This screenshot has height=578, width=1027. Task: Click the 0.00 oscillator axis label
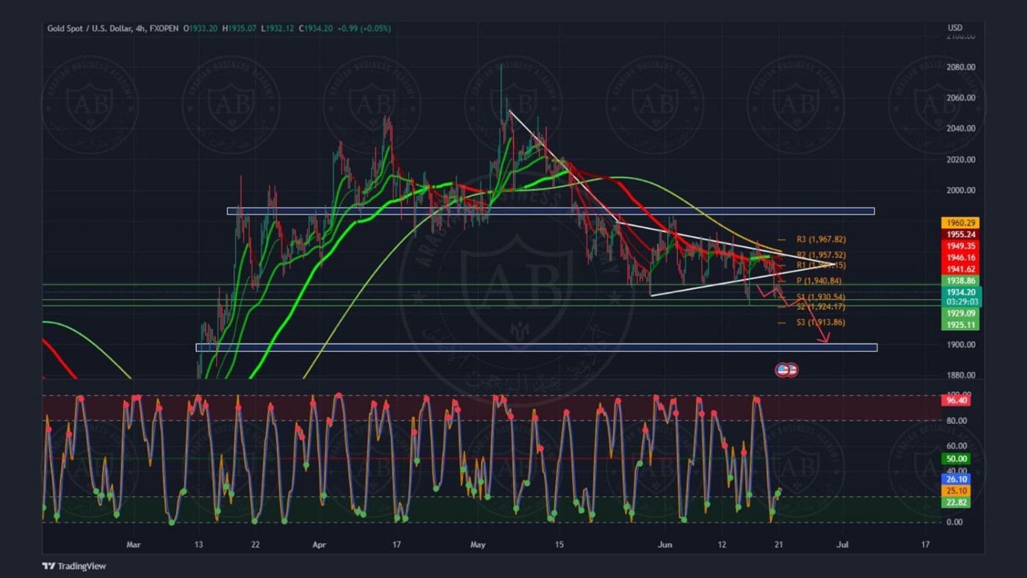954,522
